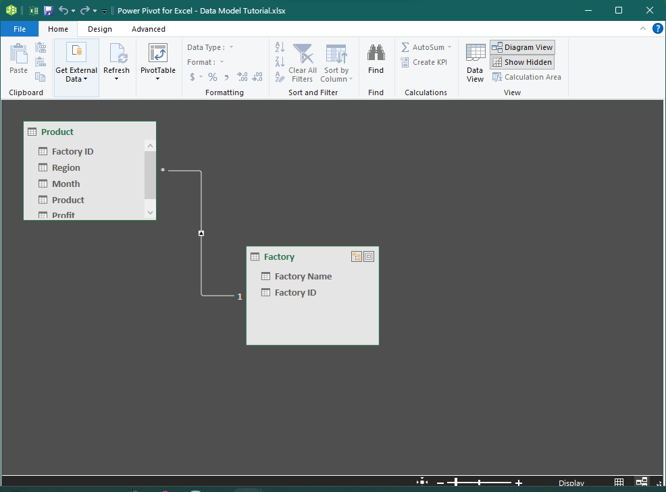Click the Save icon in title bar
Image resolution: width=666 pixels, height=492 pixels.
coord(48,11)
